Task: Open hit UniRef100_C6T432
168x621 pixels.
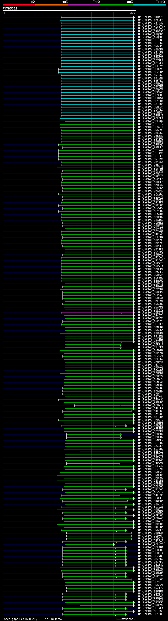Action: coord(151,23)
